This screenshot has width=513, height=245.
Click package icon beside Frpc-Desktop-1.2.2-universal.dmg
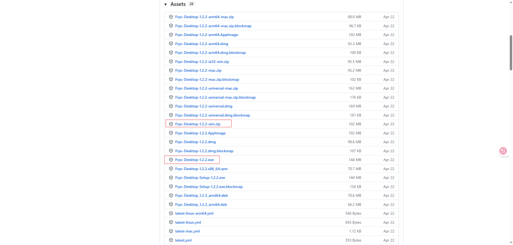(x=171, y=106)
